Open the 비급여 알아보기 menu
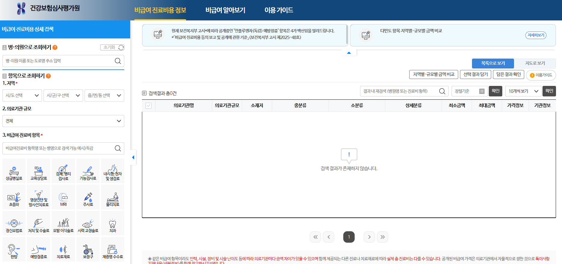 [225, 10]
